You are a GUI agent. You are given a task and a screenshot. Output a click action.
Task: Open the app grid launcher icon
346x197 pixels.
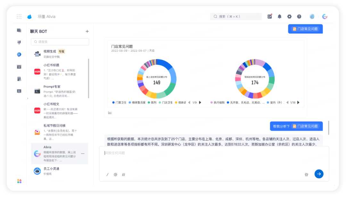19,16
